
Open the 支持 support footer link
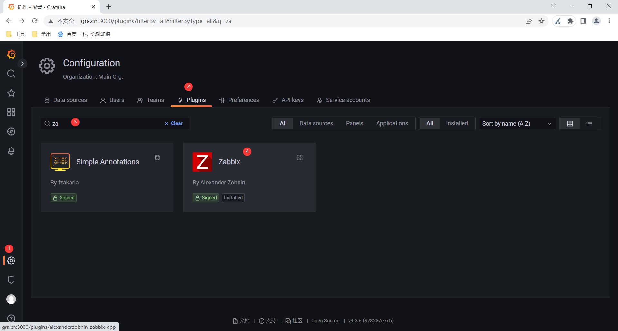tap(267, 321)
